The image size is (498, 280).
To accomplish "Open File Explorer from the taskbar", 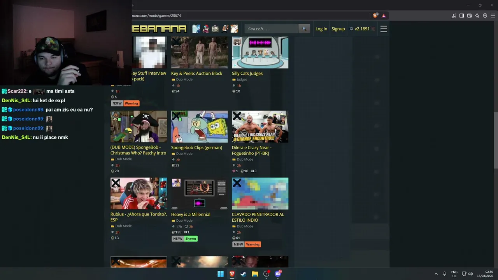I will coord(255,274).
